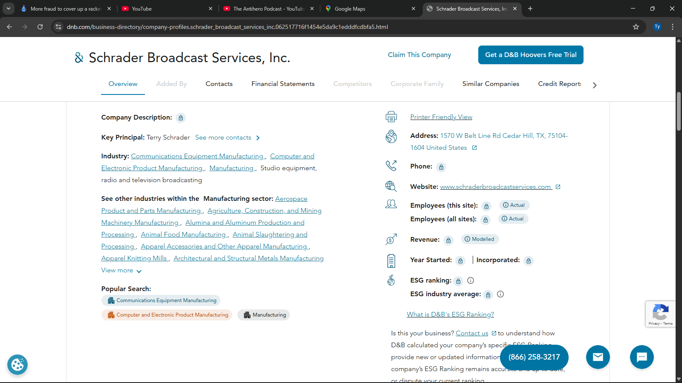
Task: Open What is D&B's ESG Ranking link
Action: coord(451,314)
